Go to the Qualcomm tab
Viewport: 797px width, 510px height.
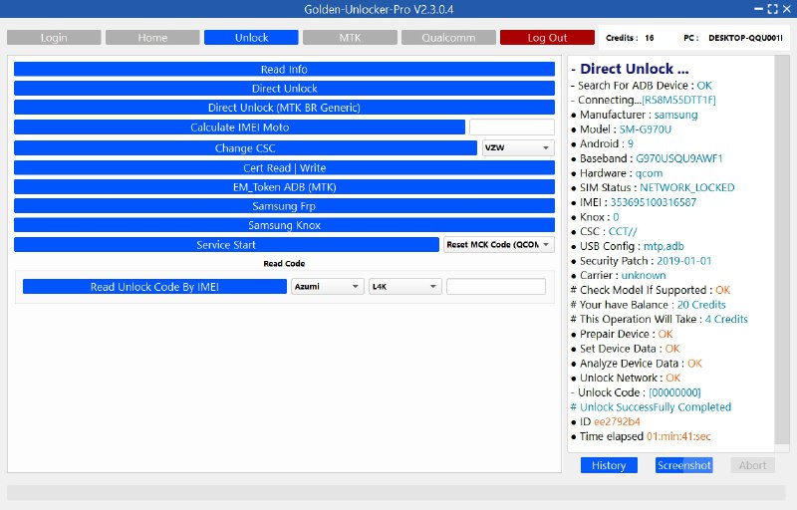448,38
